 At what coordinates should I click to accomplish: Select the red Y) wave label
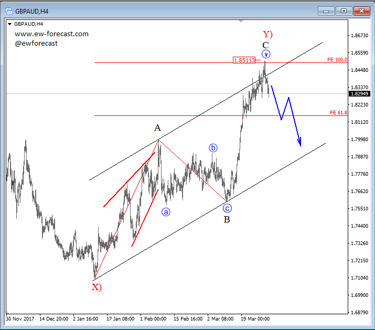click(267, 34)
